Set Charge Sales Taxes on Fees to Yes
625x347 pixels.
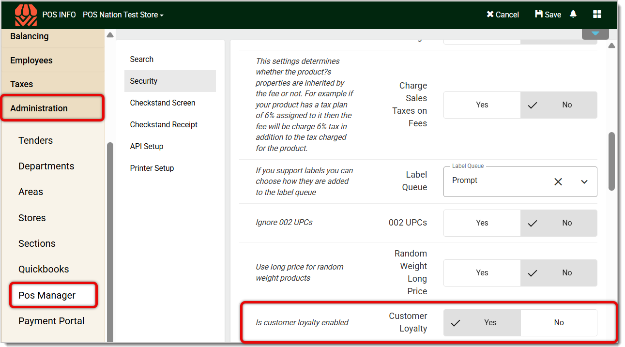tap(482, 105)
